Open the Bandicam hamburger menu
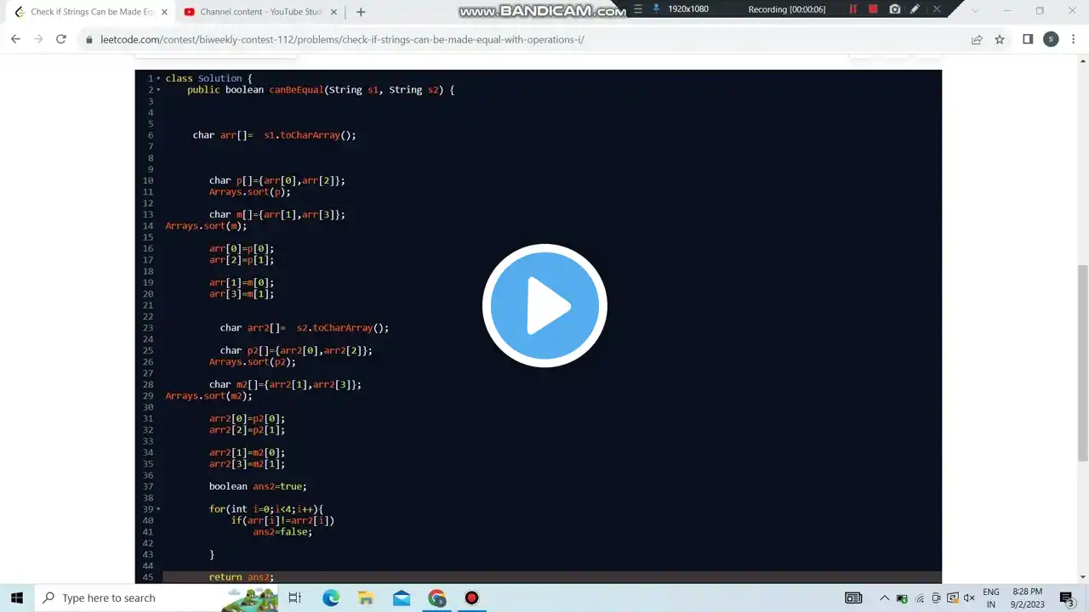Viewport: 1089px width, 612px height. (638, 9)
